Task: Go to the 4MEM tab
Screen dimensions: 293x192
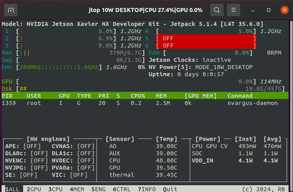Action: tap(77, 189)
